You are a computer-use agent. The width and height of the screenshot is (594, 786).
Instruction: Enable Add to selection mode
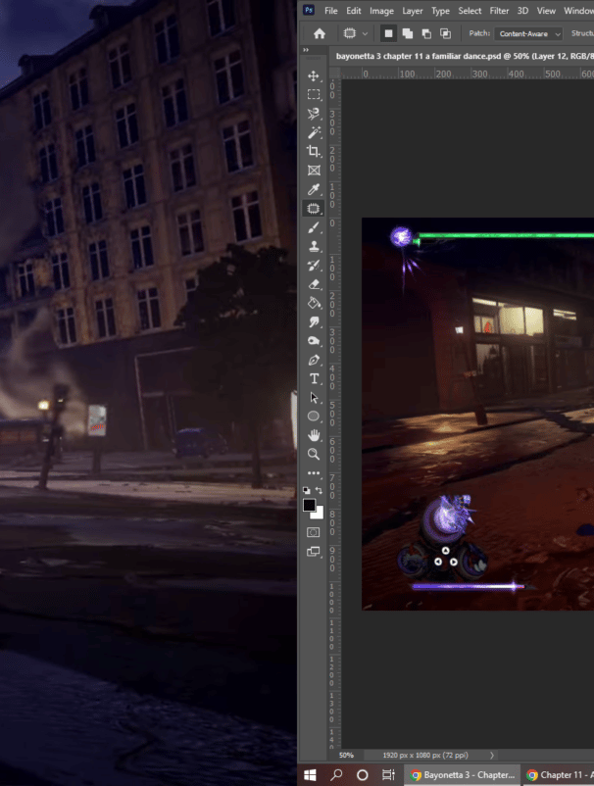[x=407, y=33]
